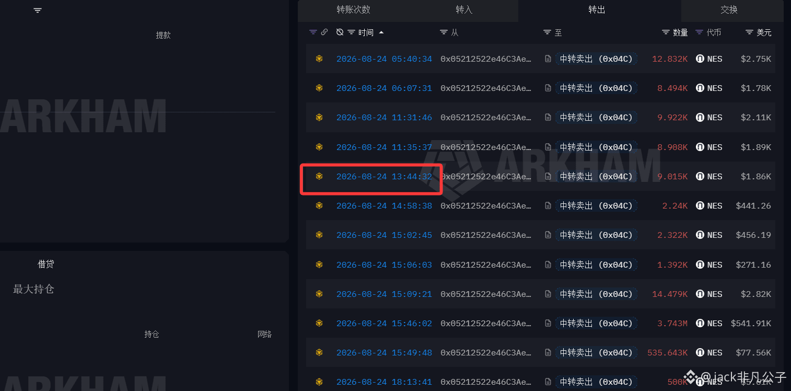Open transaction timestamp 2026-08-24 06:07:31
Viewport: 791px width, 391px height.
(384, 88)
